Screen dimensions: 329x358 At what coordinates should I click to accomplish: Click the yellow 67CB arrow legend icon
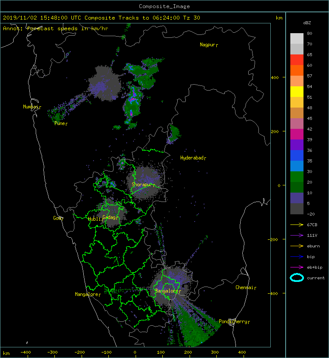point(297,225)
